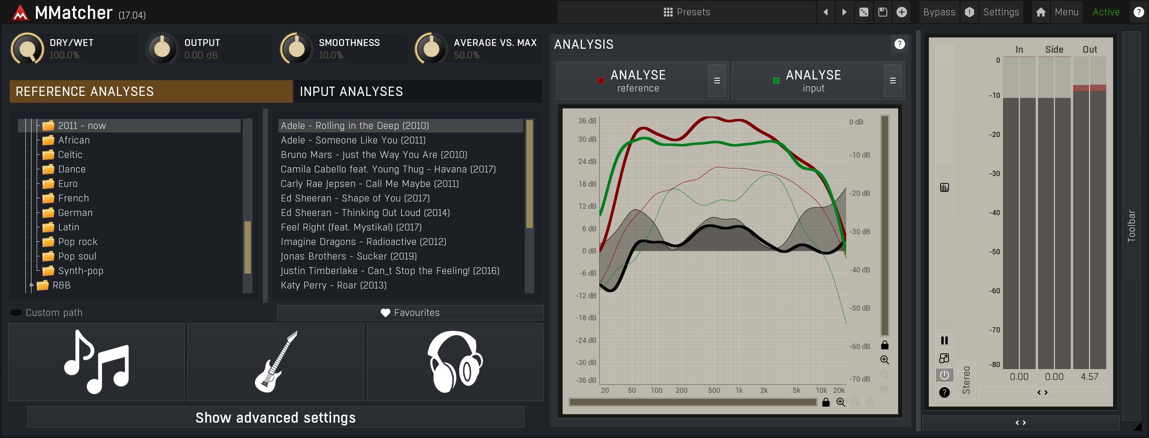Click Show advanced settings button

[275, 417]
